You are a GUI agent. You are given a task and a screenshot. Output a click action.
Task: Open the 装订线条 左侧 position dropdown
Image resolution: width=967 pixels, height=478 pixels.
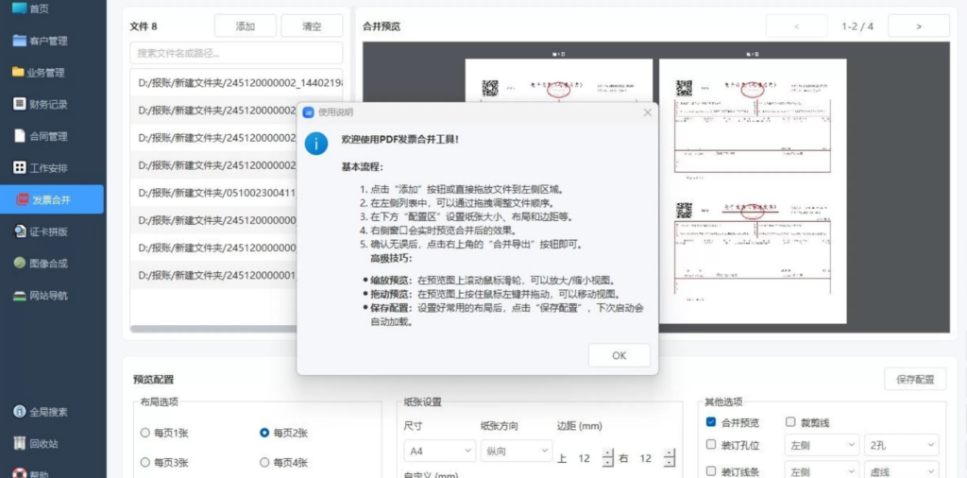tap(822, 470)
